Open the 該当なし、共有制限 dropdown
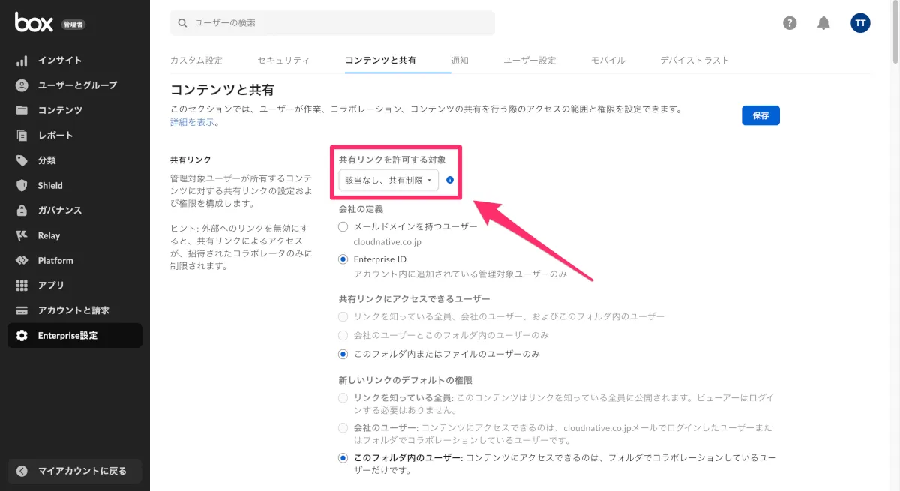Image resolution: width=900 pixels, height=491 pixels. (388, 180)
